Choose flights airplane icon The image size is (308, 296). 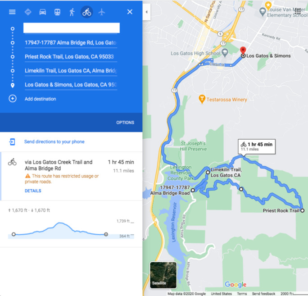tap(102, 12)
